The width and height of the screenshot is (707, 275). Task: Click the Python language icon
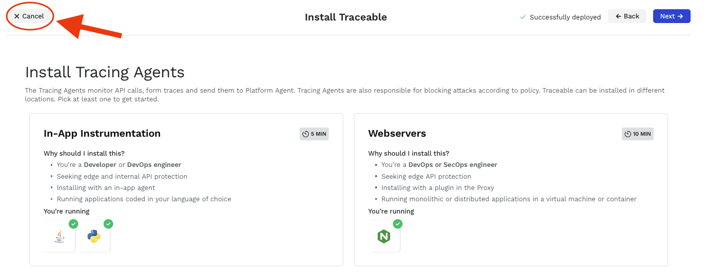coord(94,237)
